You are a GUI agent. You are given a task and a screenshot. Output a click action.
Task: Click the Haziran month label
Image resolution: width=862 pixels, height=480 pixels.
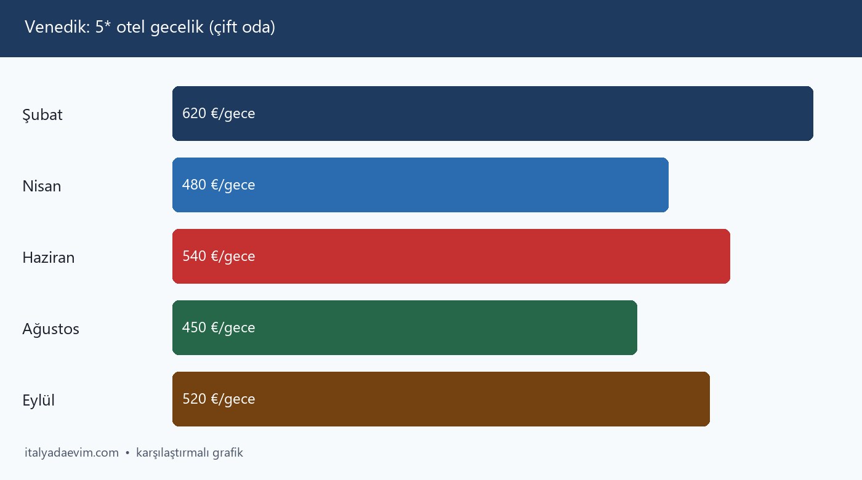coord(49,257)
